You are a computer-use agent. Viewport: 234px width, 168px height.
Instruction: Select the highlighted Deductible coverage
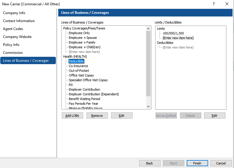click(76, 61)
